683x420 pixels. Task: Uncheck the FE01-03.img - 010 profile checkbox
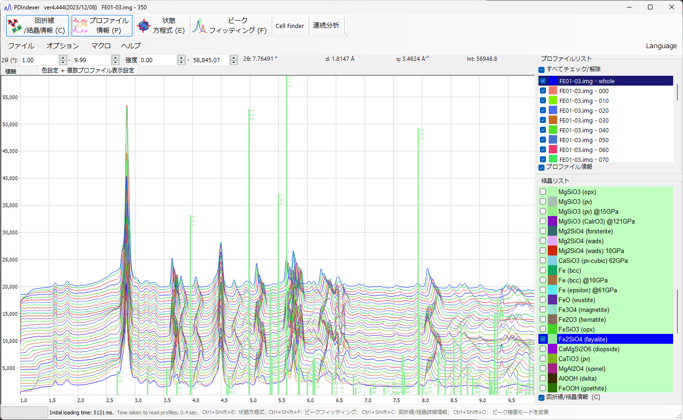(543, 101)
